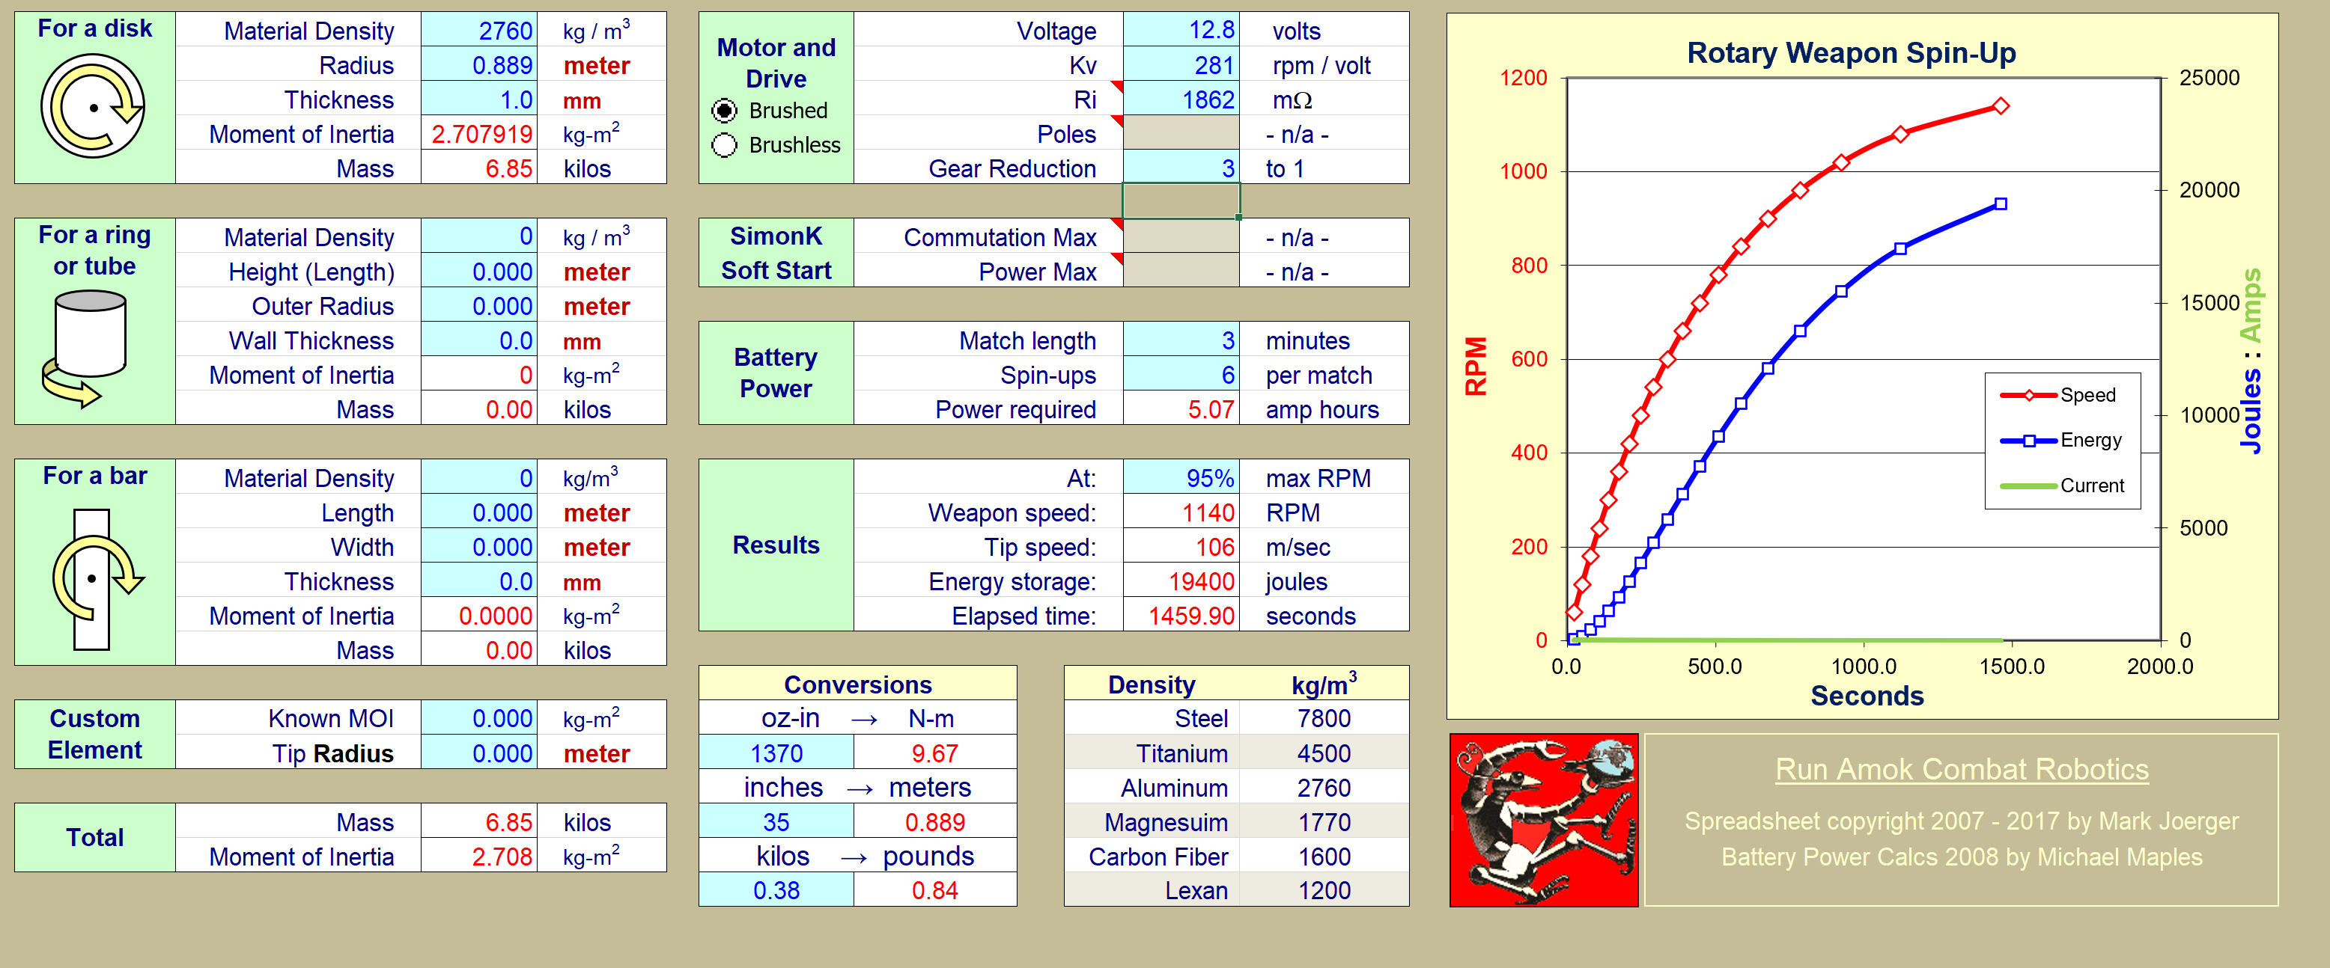The height and width of the screenshot is (968, 2330).
Task: Click the Spin-ups per match cell
Action: tap(1181, 374)
